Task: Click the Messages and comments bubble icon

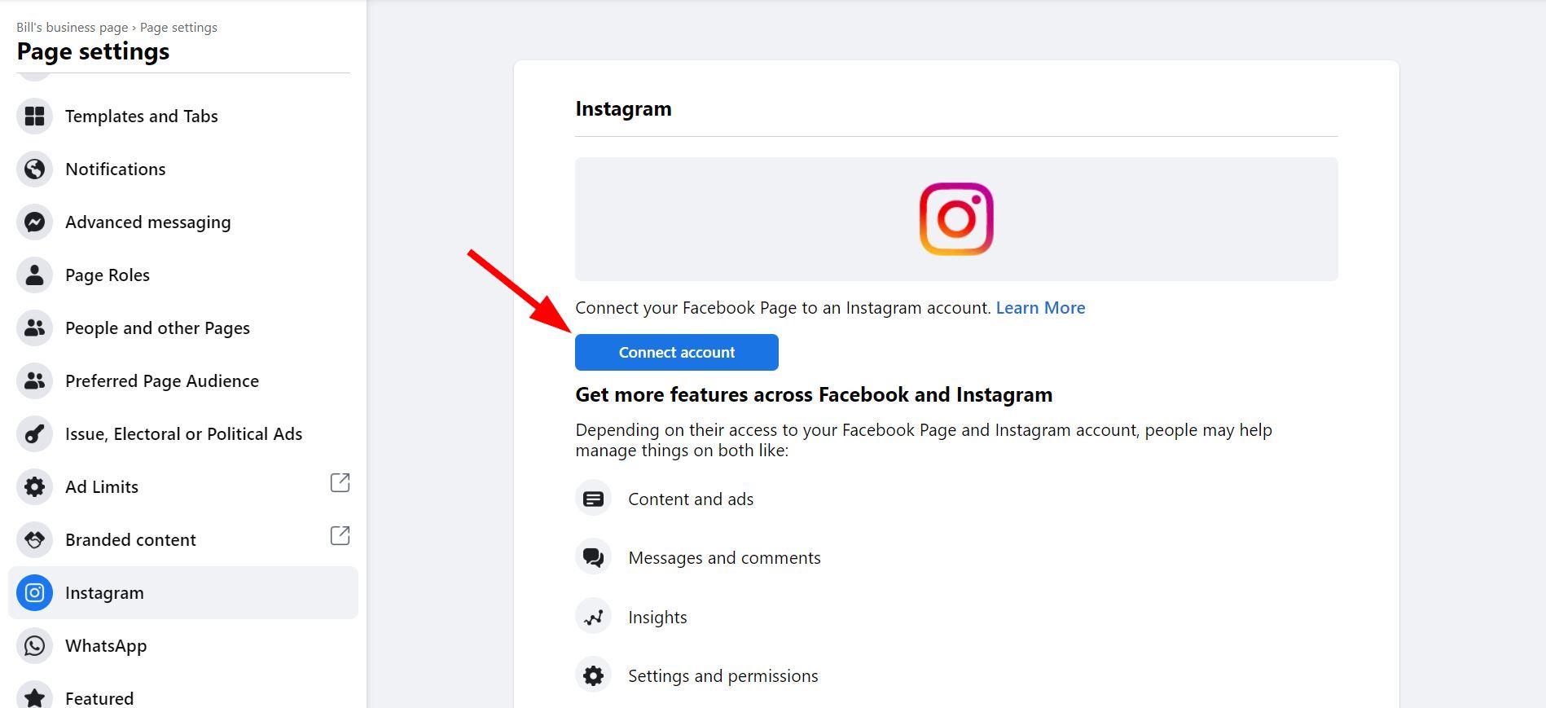Action: click(593, 557)
